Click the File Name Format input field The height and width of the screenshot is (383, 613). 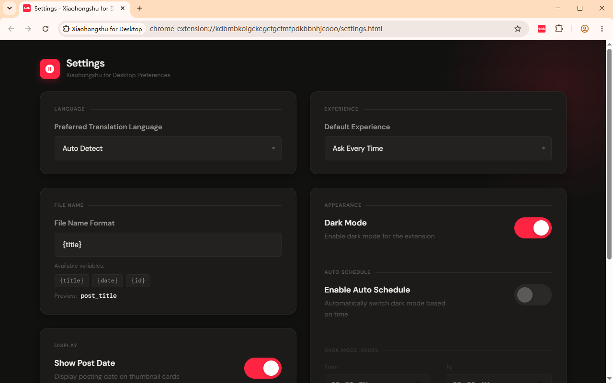click(168, 245)
